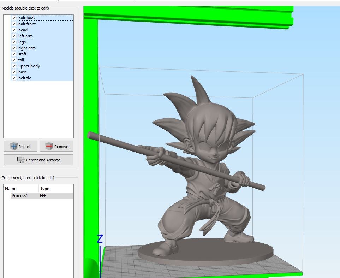
Task: Uncheck the hair back model checkbox
Action: pyautogui.click(x=14, y=18)
